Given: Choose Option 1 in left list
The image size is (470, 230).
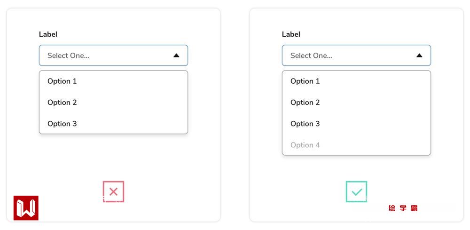Looking at the screenshot, I should pyautogui.click(x=62, y=81).
